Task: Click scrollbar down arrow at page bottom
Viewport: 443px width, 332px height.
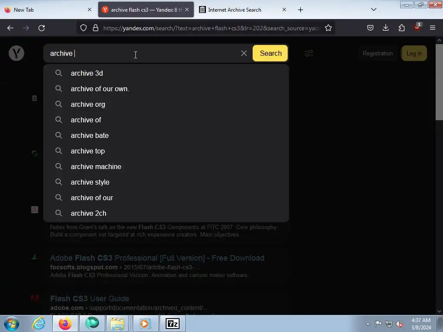Action: 439,311
